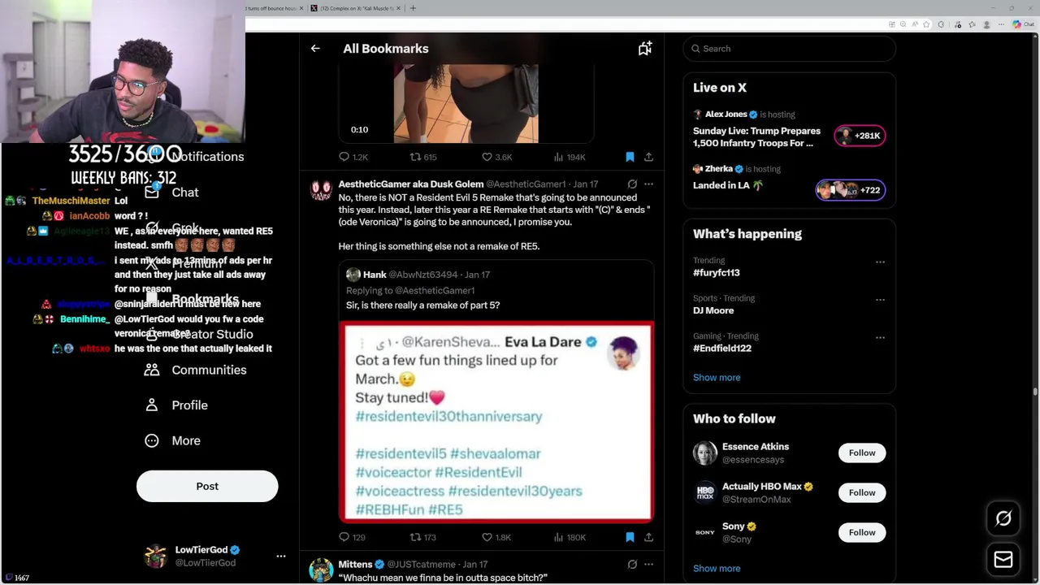Close the Complex on X browser tab
The image size is (1040, 585).
(399, 8)
